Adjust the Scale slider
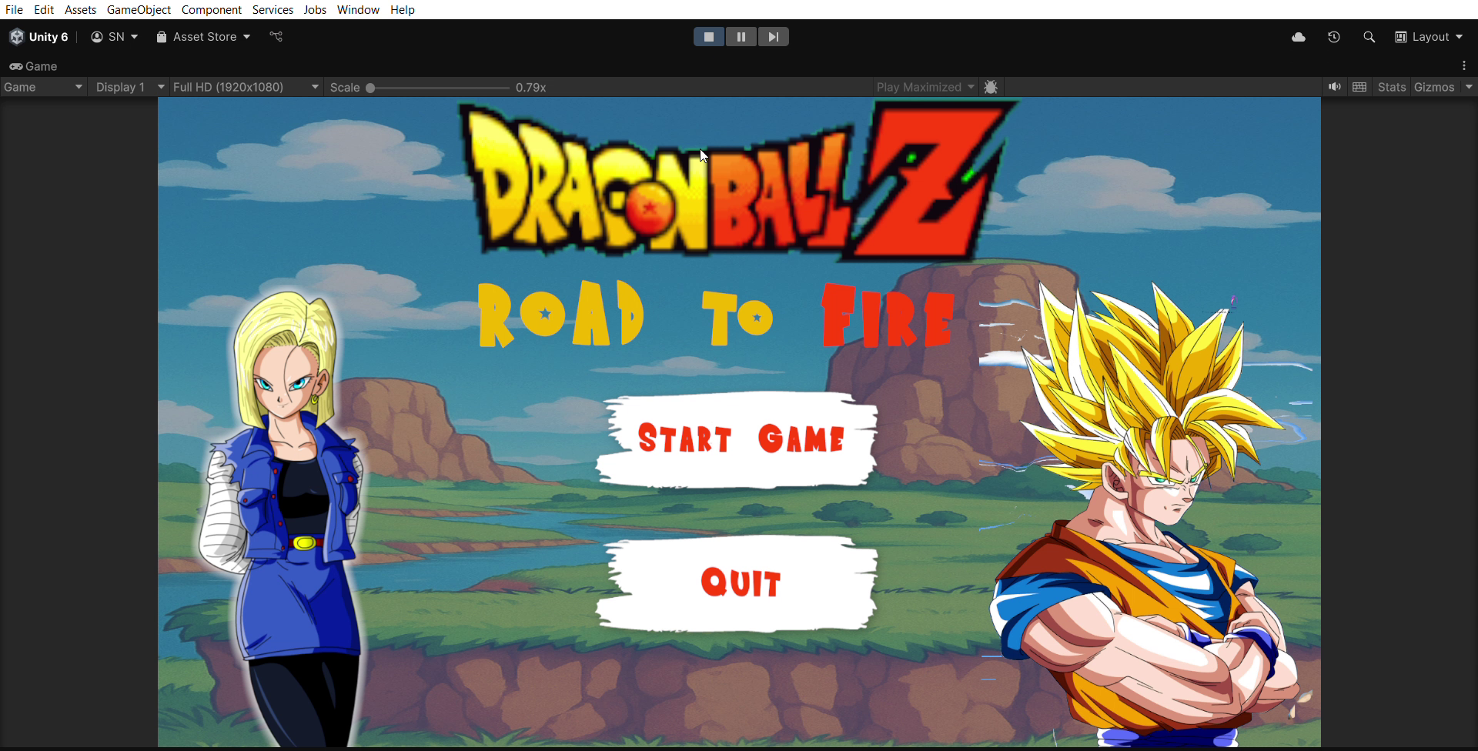This screenshot has width=1478, height=751. pyautogui.click(x=372, y=88)
